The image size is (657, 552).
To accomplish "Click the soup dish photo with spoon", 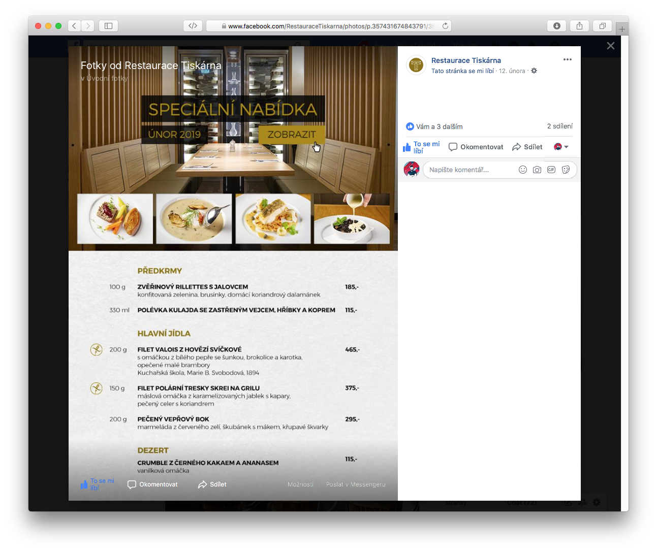I will click(194, 219).
